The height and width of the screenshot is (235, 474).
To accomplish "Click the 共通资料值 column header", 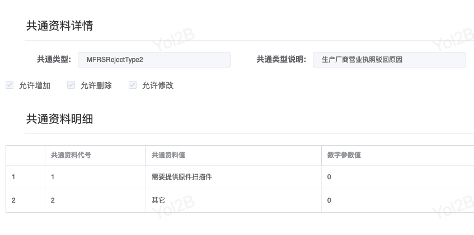I will click(168, 155).
